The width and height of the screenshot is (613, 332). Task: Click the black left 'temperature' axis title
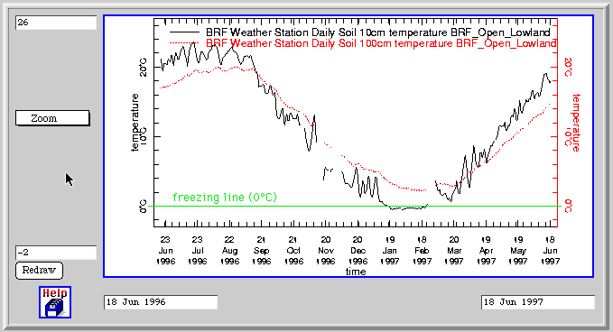(135, 123)
